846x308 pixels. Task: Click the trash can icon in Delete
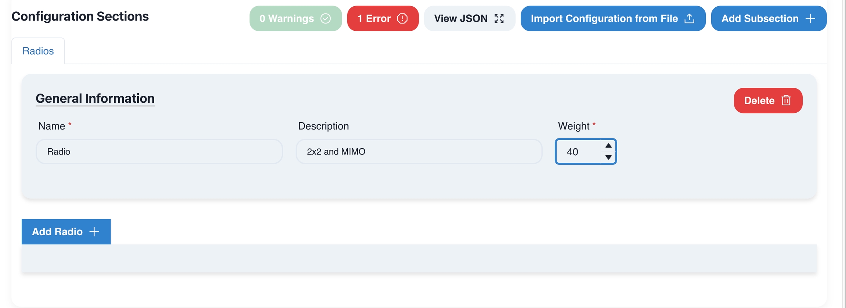(786, 100)
